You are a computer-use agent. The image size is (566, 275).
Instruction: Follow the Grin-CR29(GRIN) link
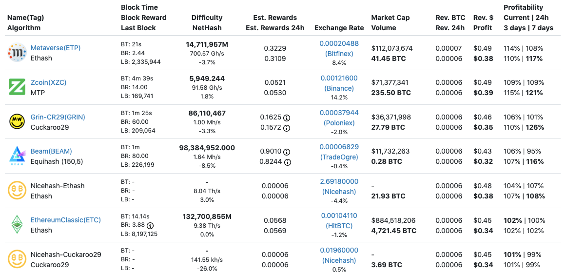58,117
